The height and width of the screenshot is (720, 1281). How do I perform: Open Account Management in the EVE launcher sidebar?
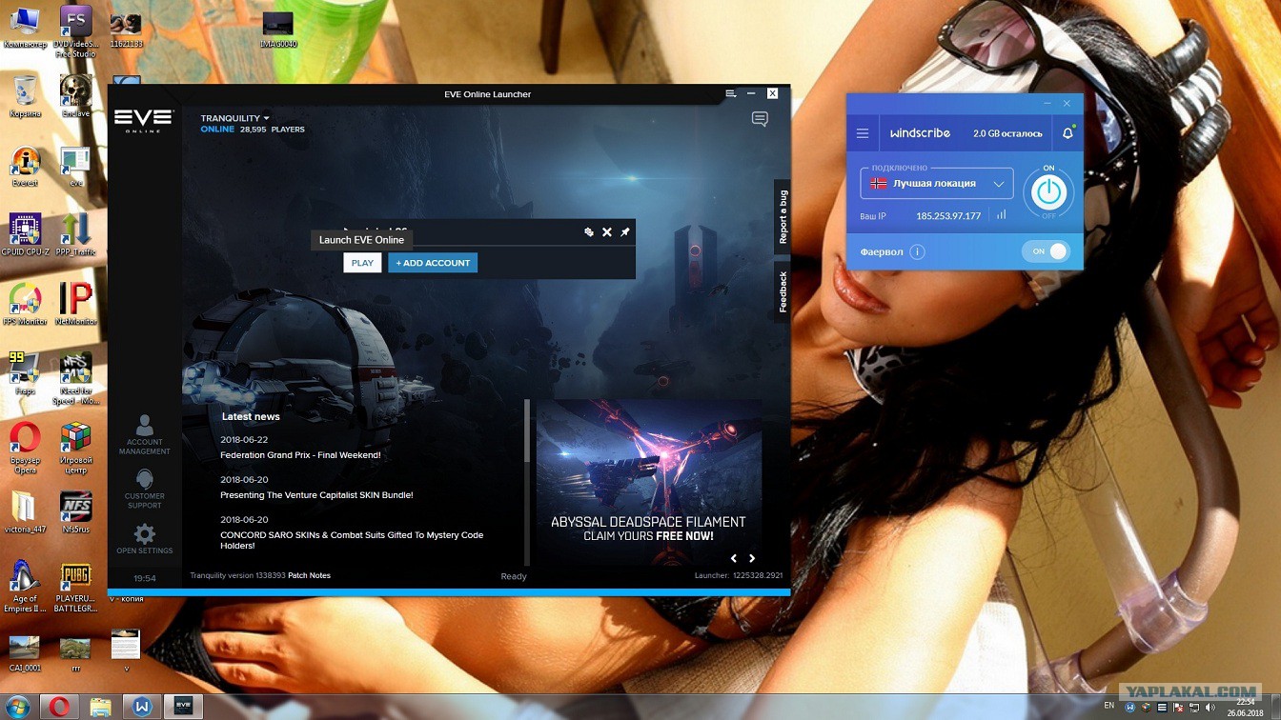(145, 435)
